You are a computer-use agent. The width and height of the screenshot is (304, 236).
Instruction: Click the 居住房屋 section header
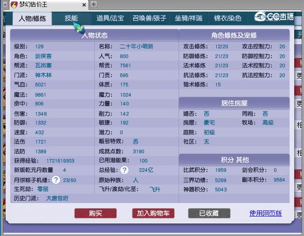pyautogui.click(x=234, y=103)
